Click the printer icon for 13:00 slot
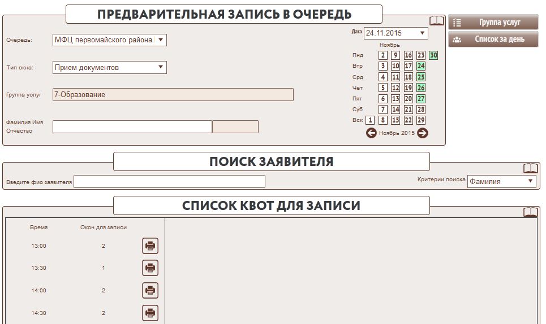 150,246
